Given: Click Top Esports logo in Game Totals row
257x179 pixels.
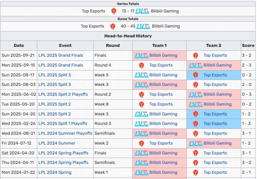Looking at the screenshot, I should (x=113, y=26).
